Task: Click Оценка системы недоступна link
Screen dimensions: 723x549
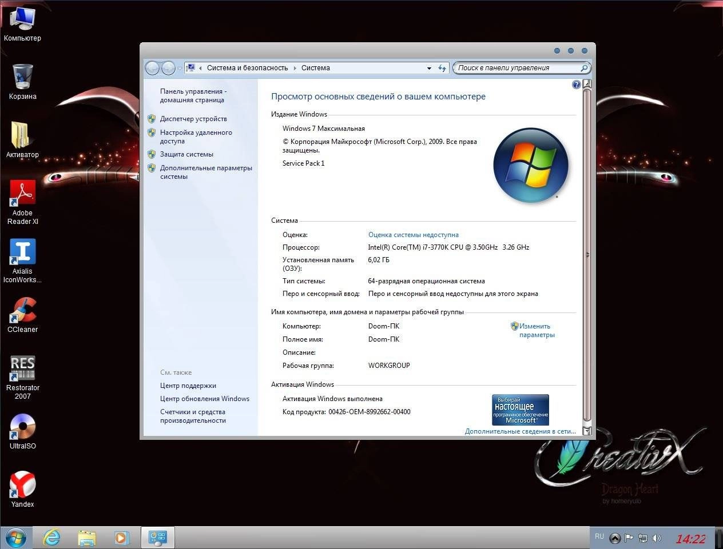Action: click(x=414, y=235)
